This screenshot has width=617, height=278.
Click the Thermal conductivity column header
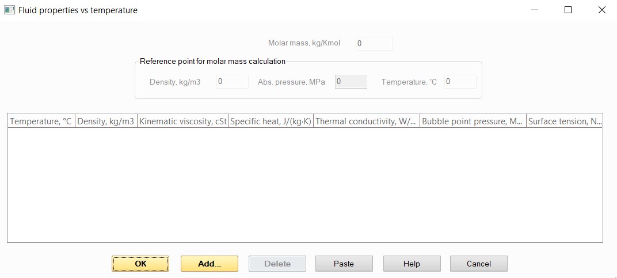[366, 121]
